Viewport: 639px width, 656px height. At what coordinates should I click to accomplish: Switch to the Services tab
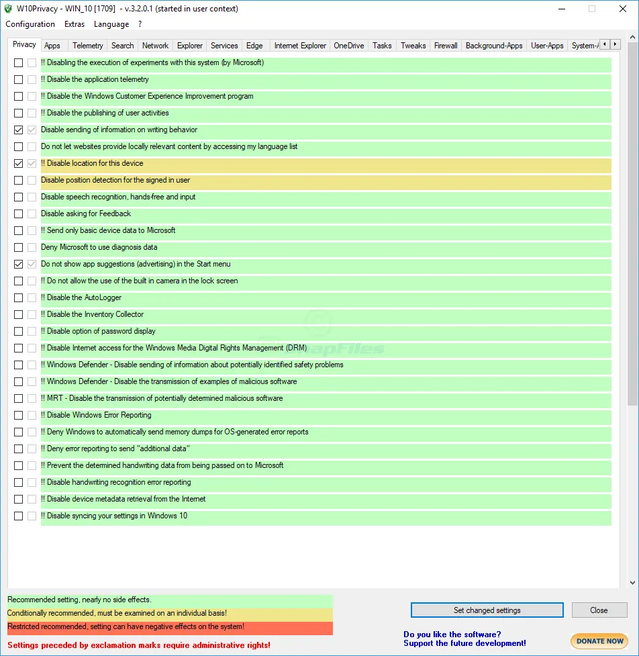tap(224, 46)
